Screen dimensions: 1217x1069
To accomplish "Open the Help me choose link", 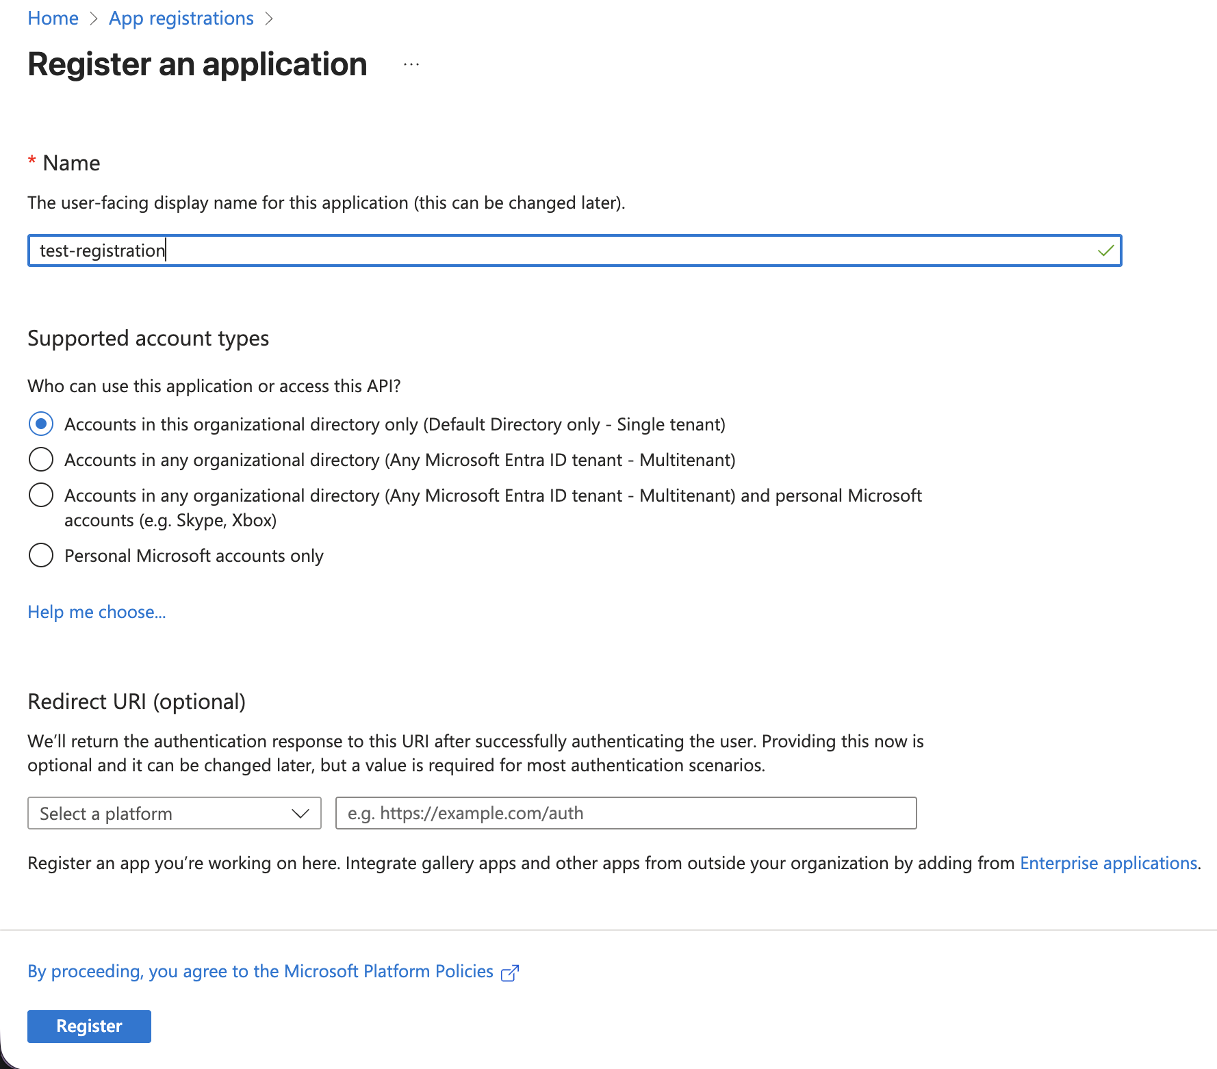I will tap(97, 612).
